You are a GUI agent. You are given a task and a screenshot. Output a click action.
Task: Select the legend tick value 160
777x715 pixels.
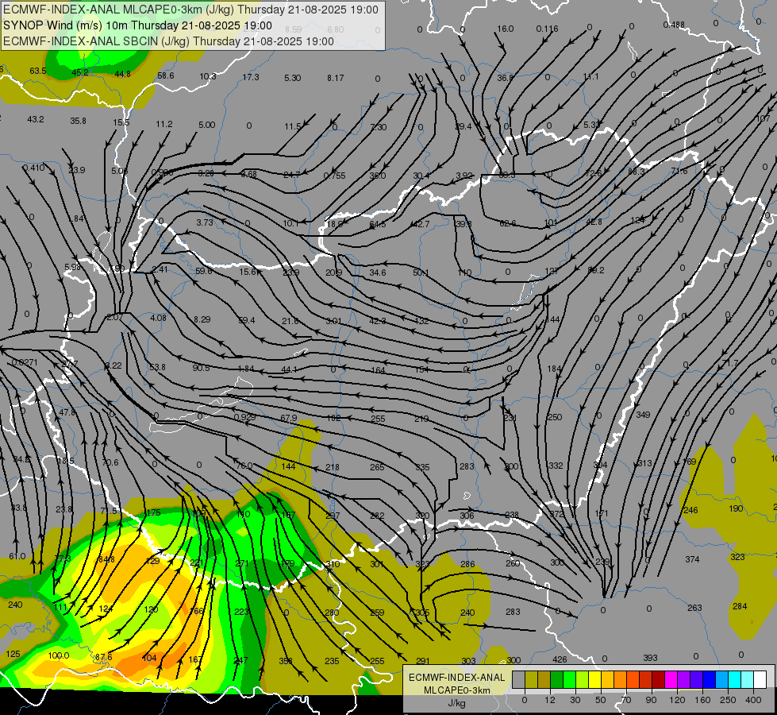tap(702, 700)
